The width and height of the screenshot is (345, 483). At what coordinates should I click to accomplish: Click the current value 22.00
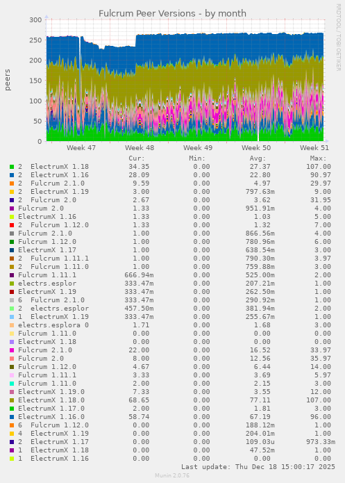[139, 350]
